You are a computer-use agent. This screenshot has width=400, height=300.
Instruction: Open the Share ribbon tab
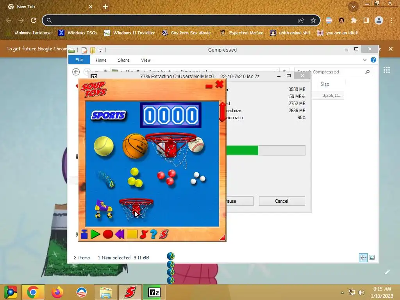pyautogui.click(x=124, y=60)
